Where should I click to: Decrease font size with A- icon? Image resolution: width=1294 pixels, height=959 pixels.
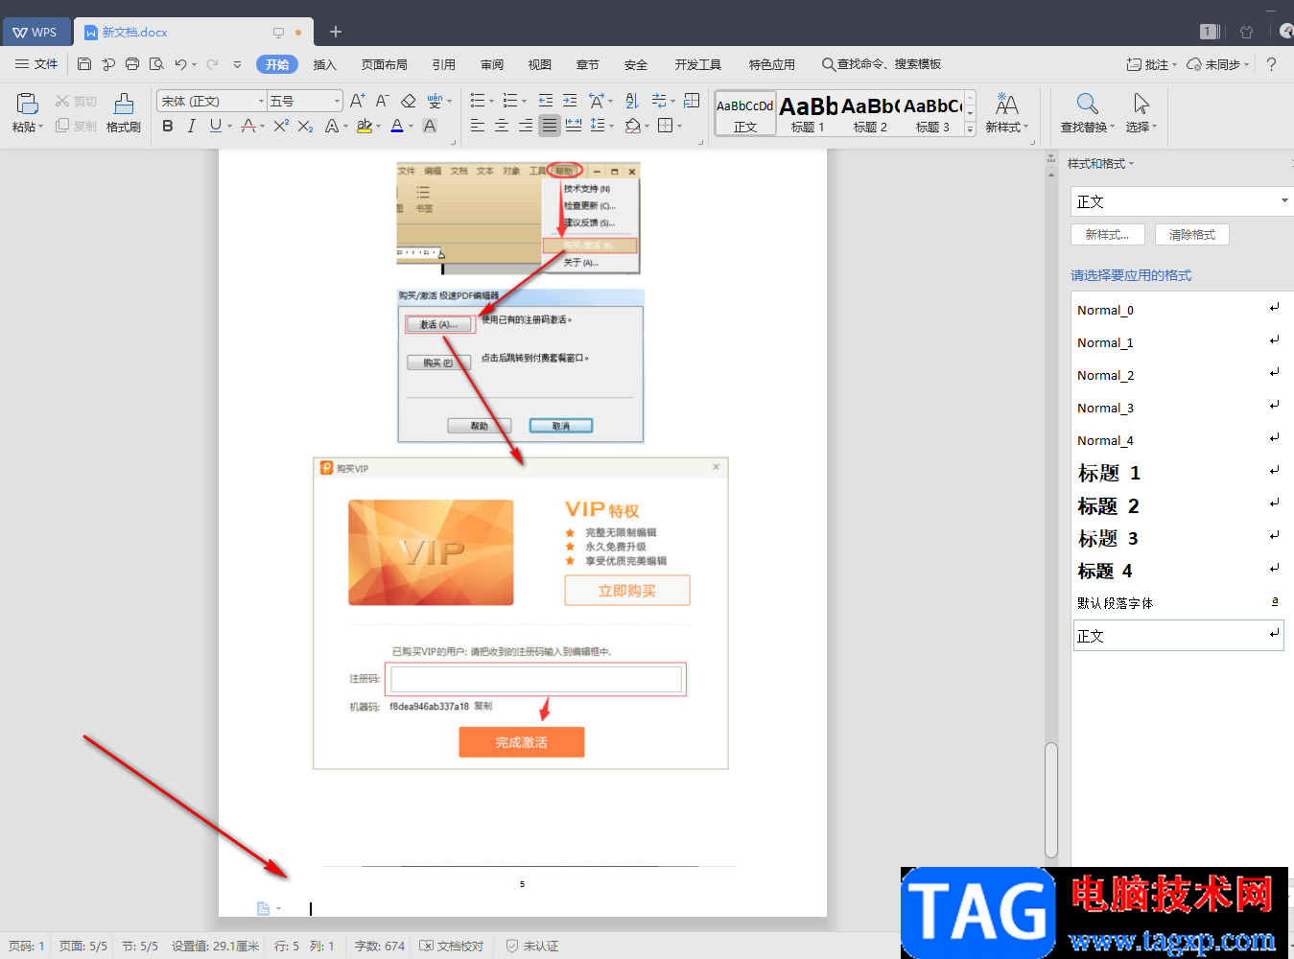tap(382, 101)
